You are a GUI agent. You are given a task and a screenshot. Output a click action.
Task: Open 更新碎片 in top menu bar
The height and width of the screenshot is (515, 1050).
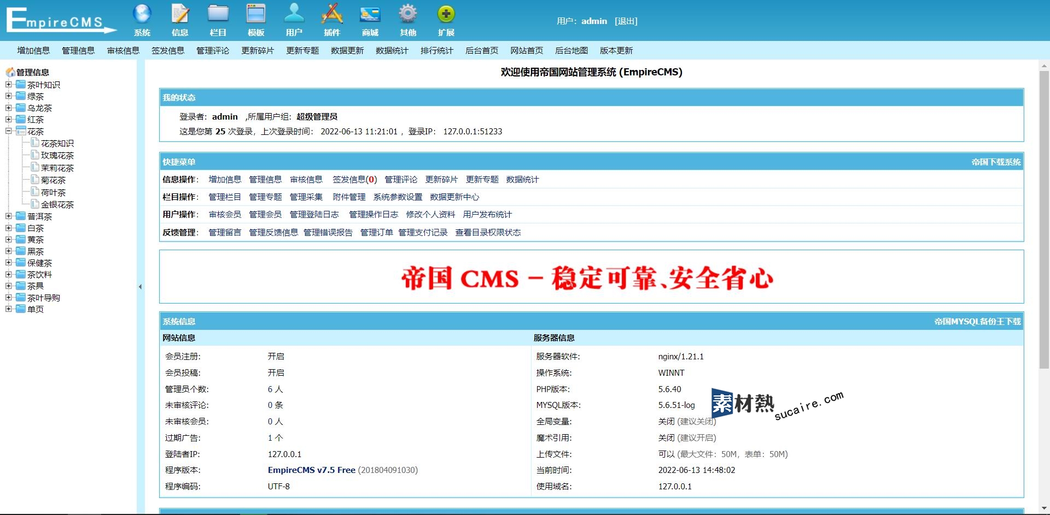pyautogui.click(x=258, y=51)
